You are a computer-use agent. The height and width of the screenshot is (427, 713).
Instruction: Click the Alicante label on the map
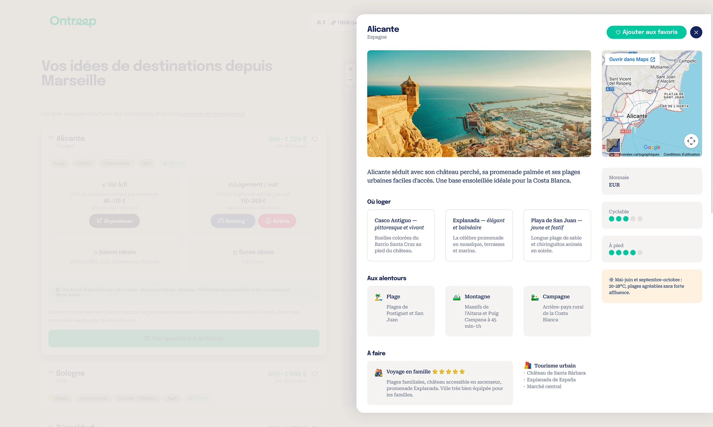click(637, 116)
